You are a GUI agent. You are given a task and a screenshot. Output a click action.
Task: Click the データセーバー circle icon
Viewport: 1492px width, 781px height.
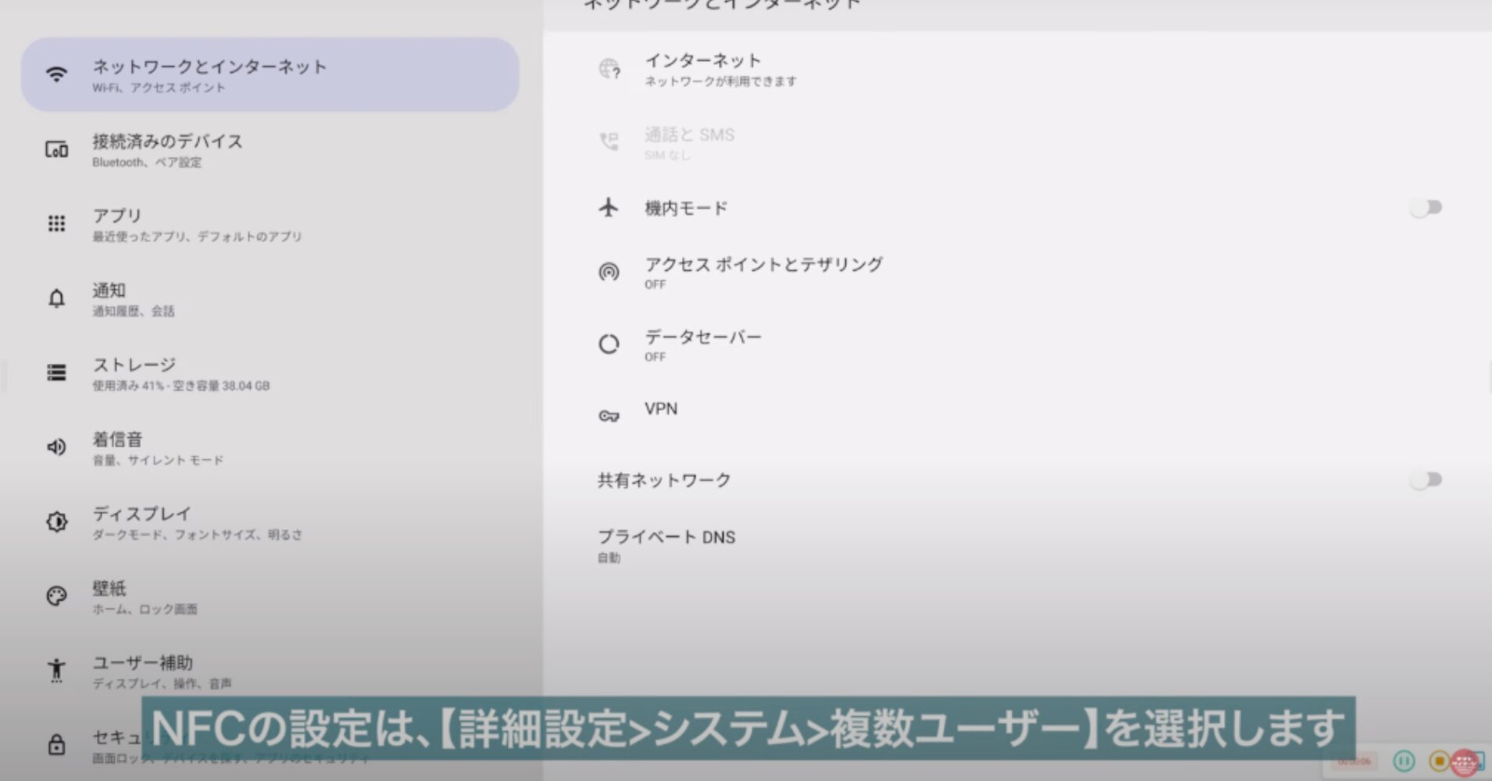click(609, 344)
